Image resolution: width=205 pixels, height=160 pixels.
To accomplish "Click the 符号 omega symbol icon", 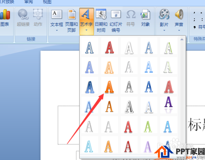I will coord(131,14).
